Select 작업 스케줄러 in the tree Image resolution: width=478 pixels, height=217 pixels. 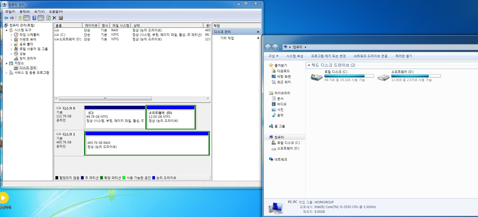pos(29,35)
